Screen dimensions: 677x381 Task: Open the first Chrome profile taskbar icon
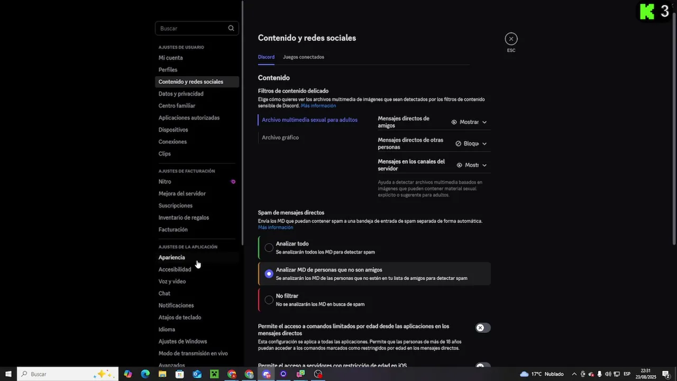click(x=232, y=374)
